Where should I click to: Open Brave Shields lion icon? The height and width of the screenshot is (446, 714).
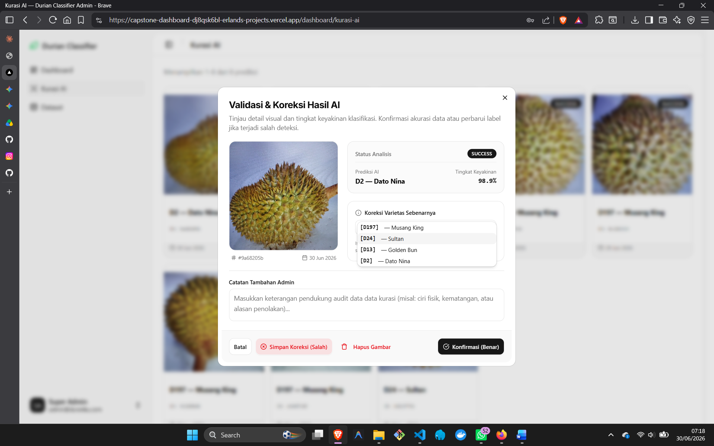tap(563, 20)
